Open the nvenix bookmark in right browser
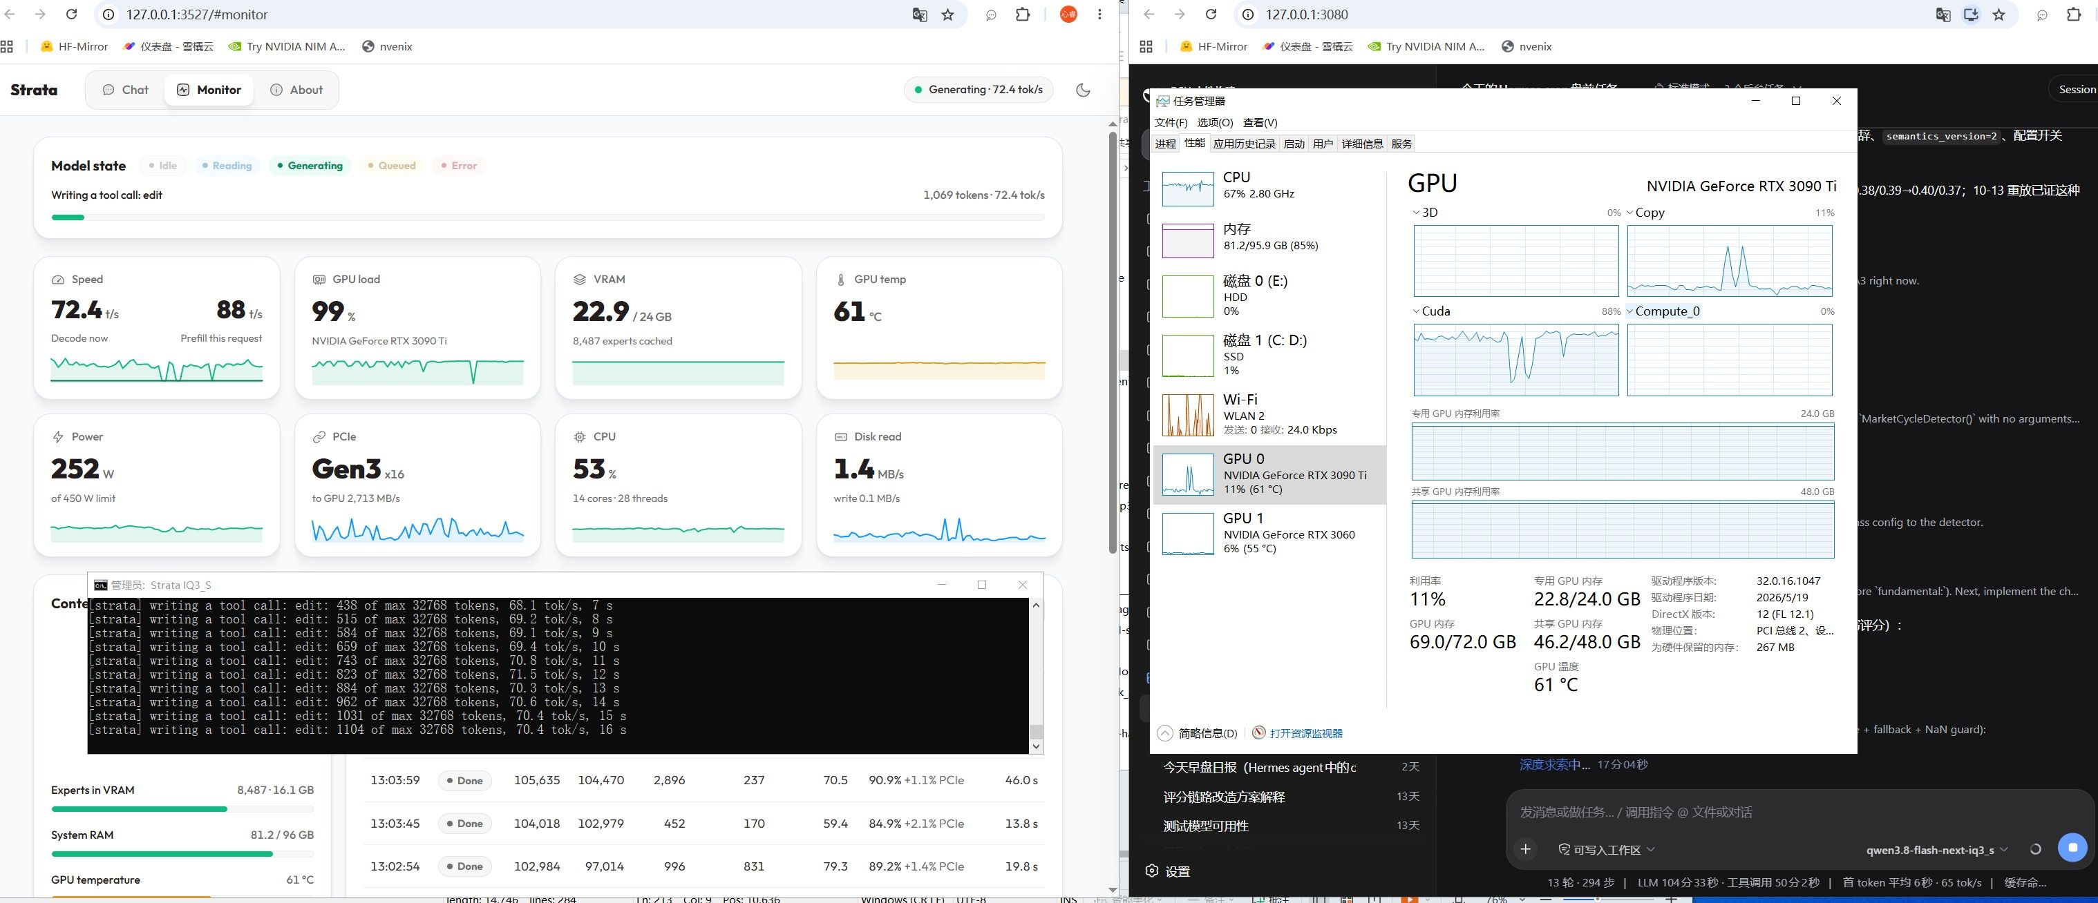This screenshot has height=903, width=2098. click(x=1527, y=46)
